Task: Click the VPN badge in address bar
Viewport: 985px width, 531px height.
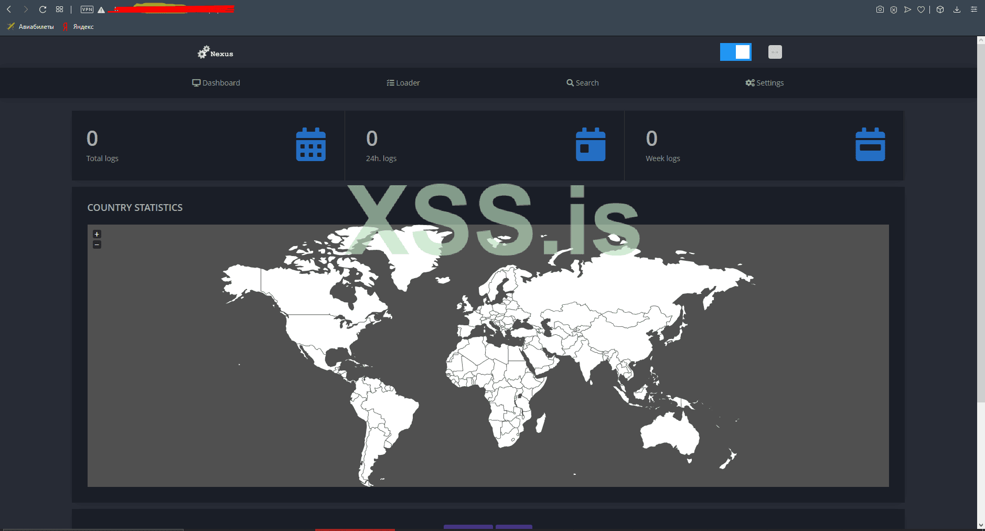Action: (x=87, y=9)
